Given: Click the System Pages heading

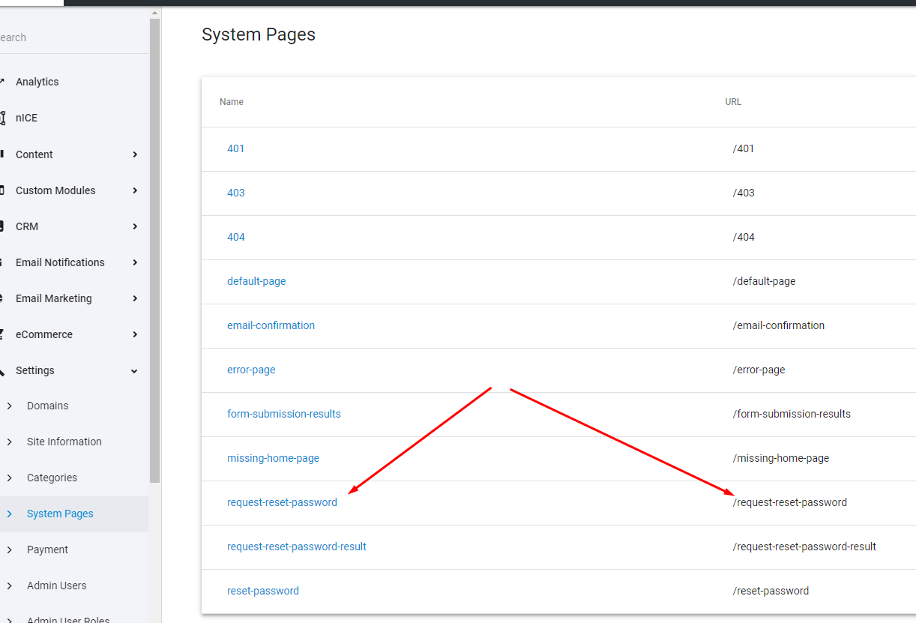Looking at the screenshot, I should coord(259,34).
